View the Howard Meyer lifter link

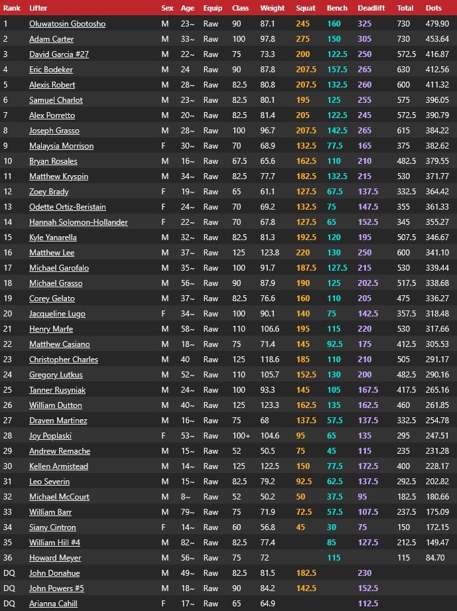(x=55, y=558)
